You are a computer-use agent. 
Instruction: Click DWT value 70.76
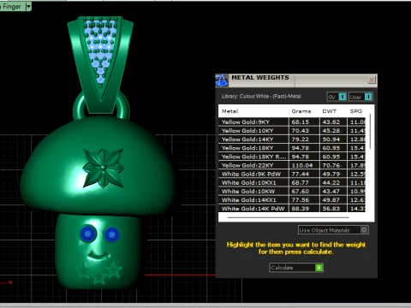coord(331,165)
